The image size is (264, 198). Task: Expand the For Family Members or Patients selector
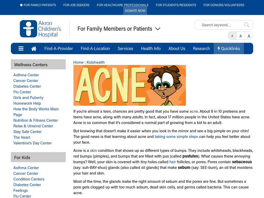tap(158, 29)
